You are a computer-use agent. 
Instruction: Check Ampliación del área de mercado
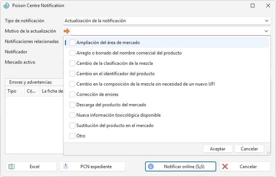[x=72, y=43]
